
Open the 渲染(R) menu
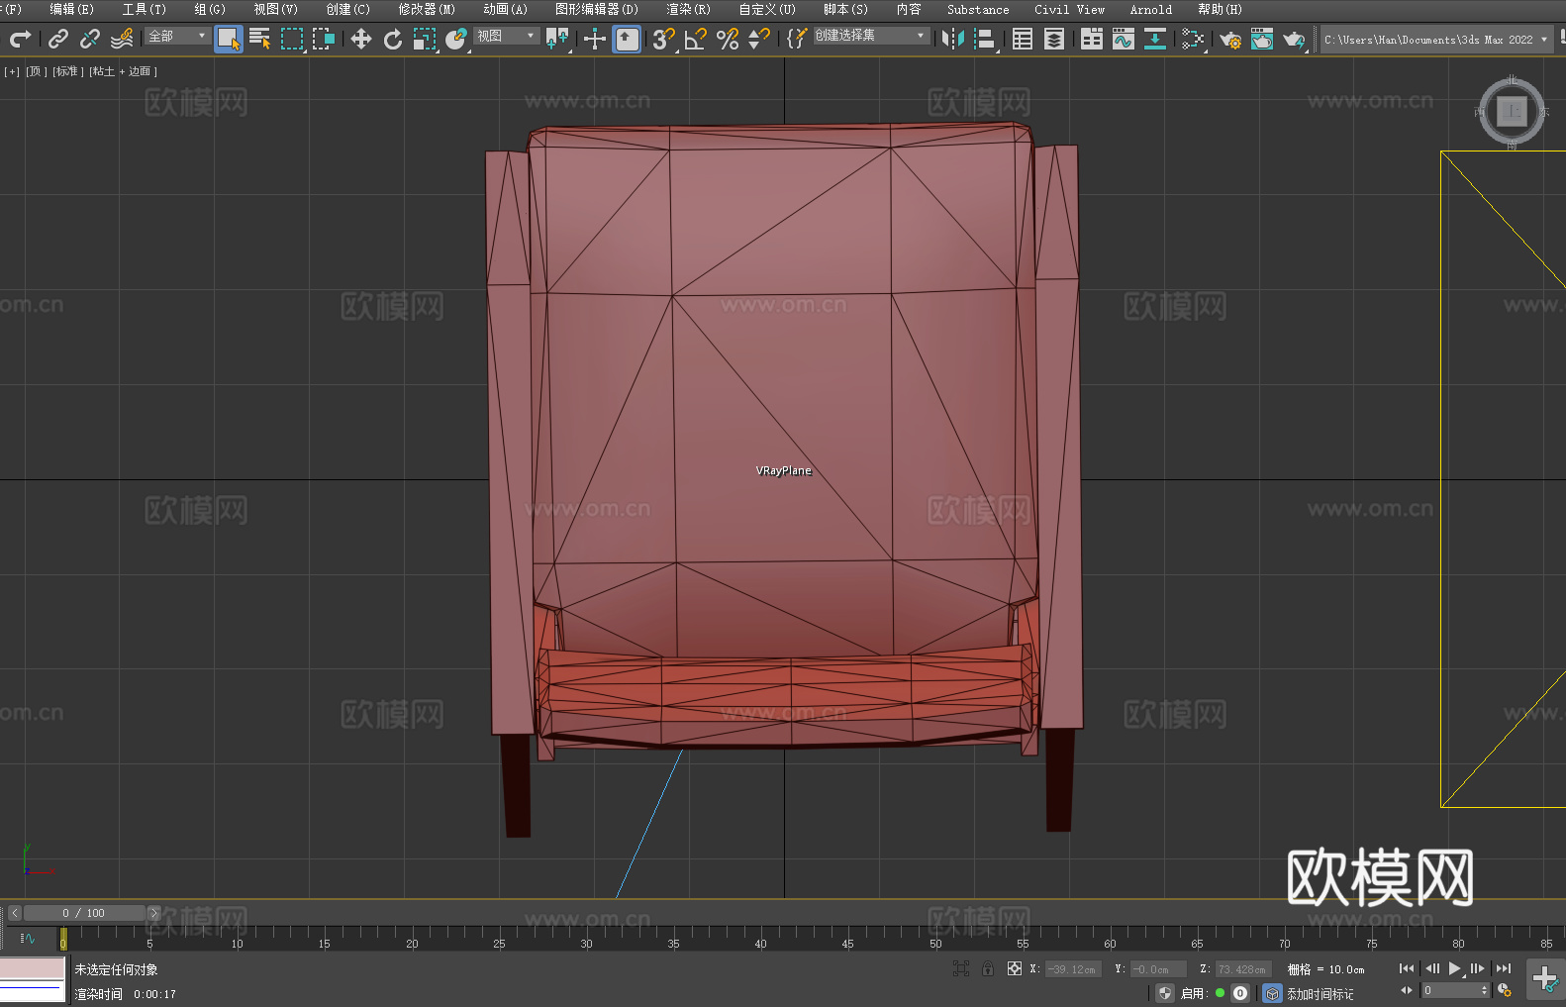pos(689,9)
